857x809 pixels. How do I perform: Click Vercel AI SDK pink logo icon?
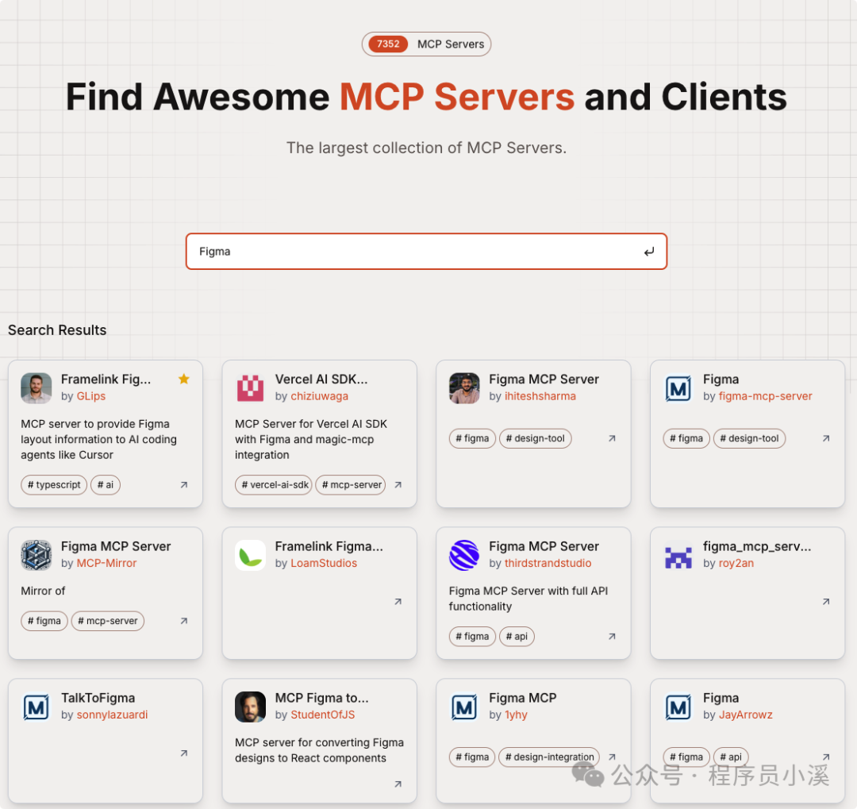[x=250, y=387]
